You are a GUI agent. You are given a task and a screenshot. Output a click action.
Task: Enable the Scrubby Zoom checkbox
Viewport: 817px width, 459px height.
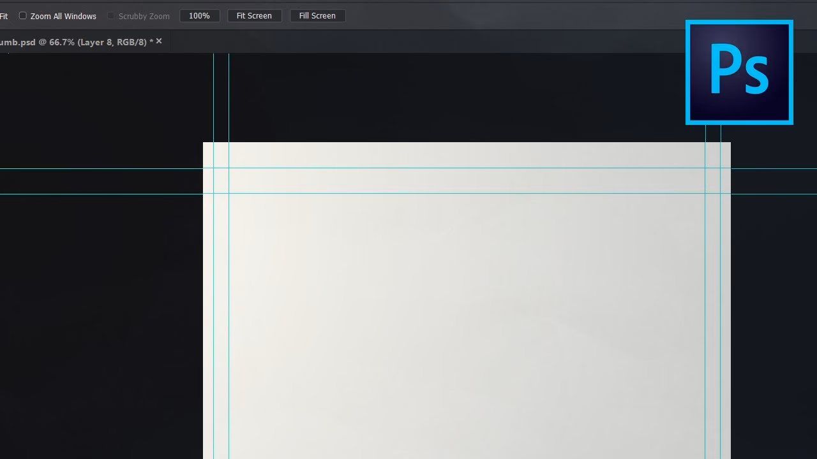(111, 16)
